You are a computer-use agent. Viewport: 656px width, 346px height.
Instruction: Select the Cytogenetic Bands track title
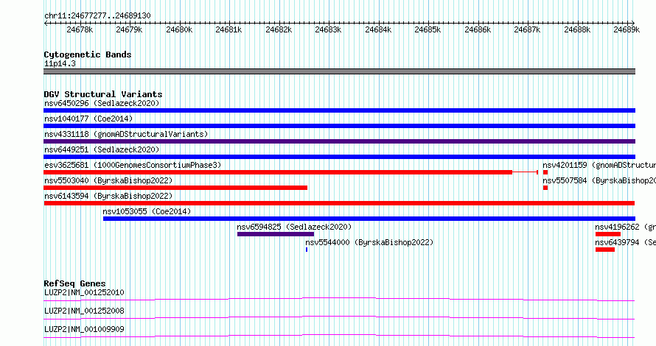pos(88,54)
